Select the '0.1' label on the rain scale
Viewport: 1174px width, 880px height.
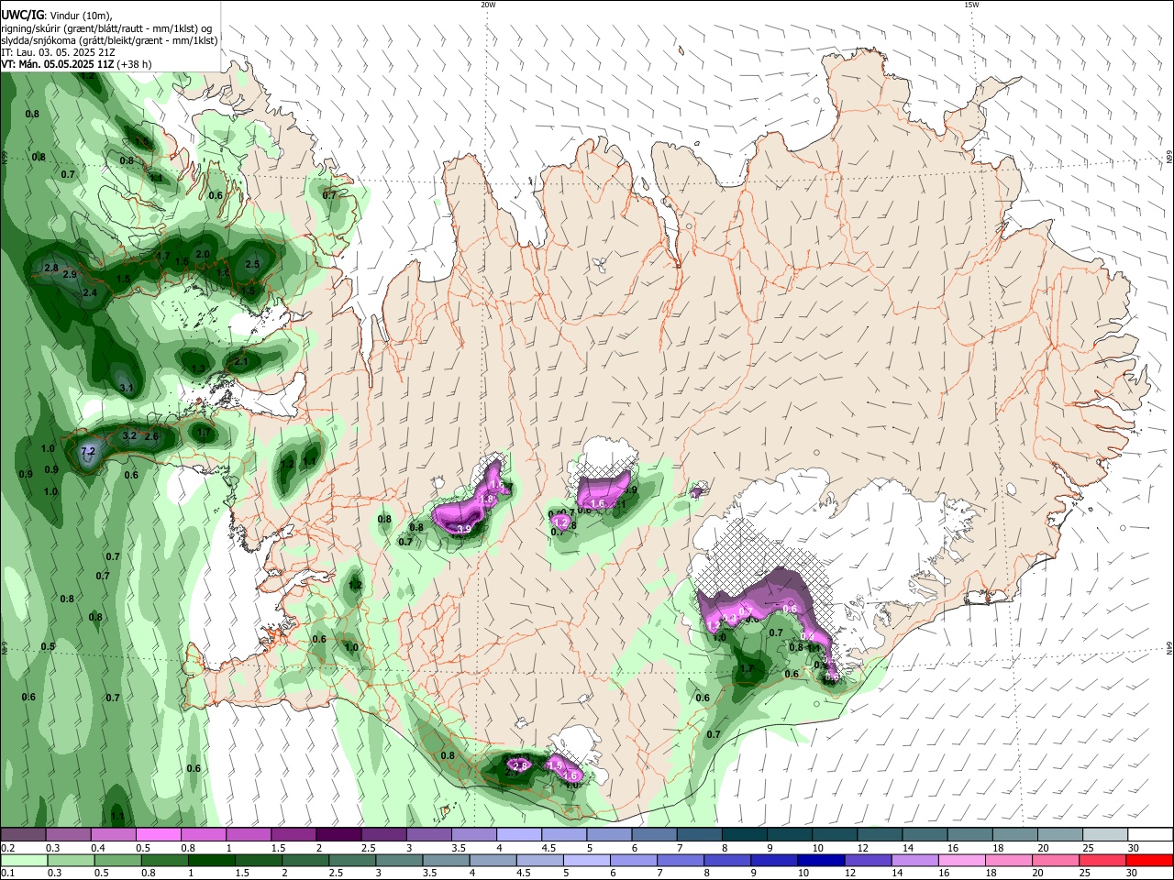point(6,874)
